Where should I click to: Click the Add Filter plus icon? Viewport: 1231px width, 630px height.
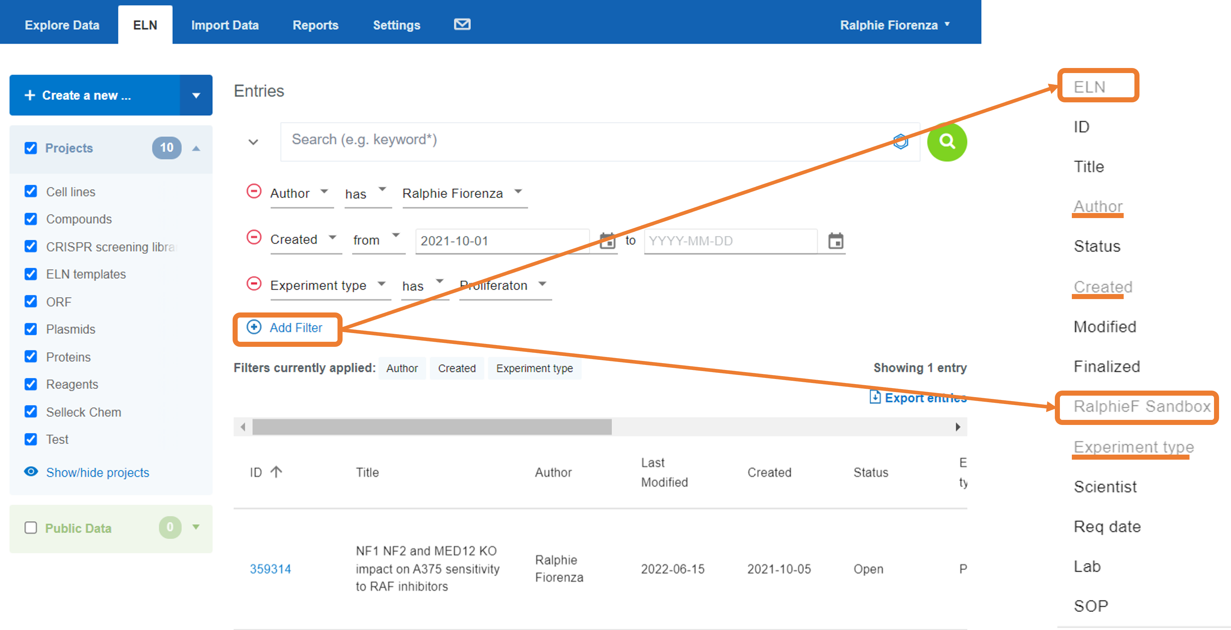254,327
